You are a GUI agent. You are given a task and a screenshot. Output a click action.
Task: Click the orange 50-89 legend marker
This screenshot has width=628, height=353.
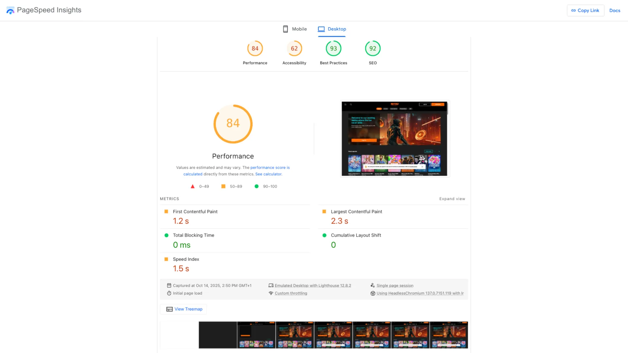(x=223, y=186)
